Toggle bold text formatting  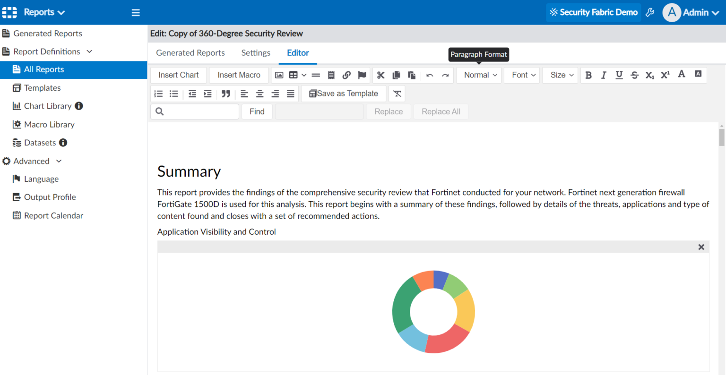coord(588,75)
